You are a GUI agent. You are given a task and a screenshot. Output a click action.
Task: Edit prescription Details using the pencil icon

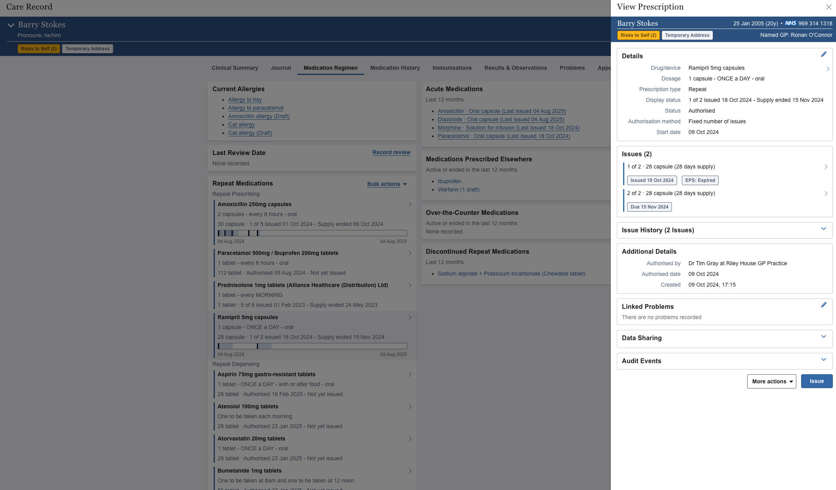point(824,54)
